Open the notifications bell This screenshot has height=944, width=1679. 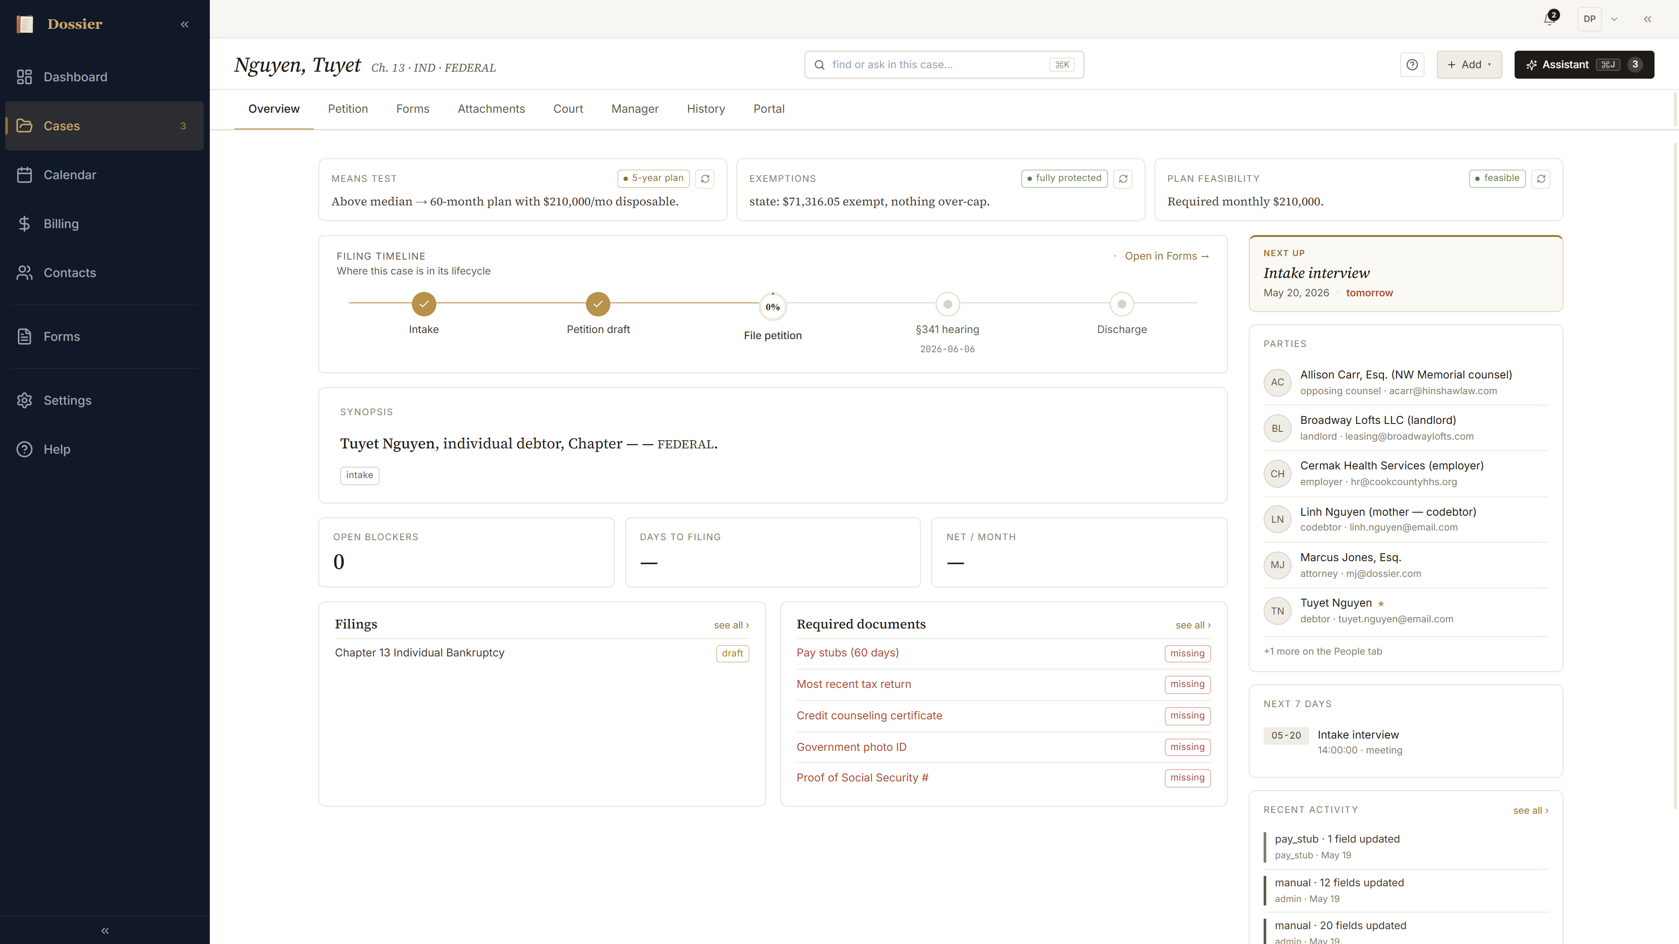point(1550,19)
